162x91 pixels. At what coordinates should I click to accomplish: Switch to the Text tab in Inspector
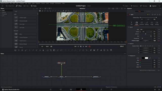pos(131,23)
